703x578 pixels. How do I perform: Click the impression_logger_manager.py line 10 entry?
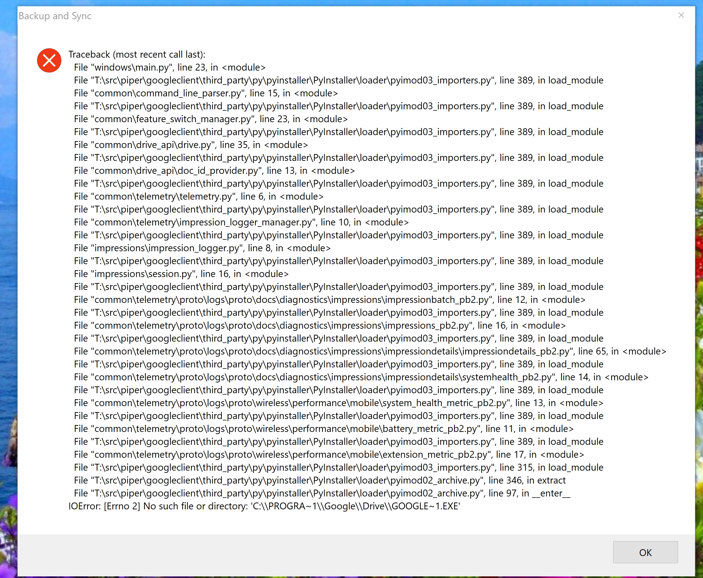[241, 222]
